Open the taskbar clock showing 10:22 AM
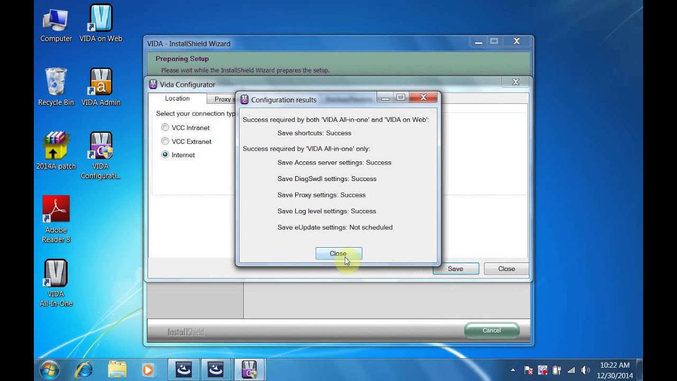This screenshot has width=677, height=381. (615, 370)
